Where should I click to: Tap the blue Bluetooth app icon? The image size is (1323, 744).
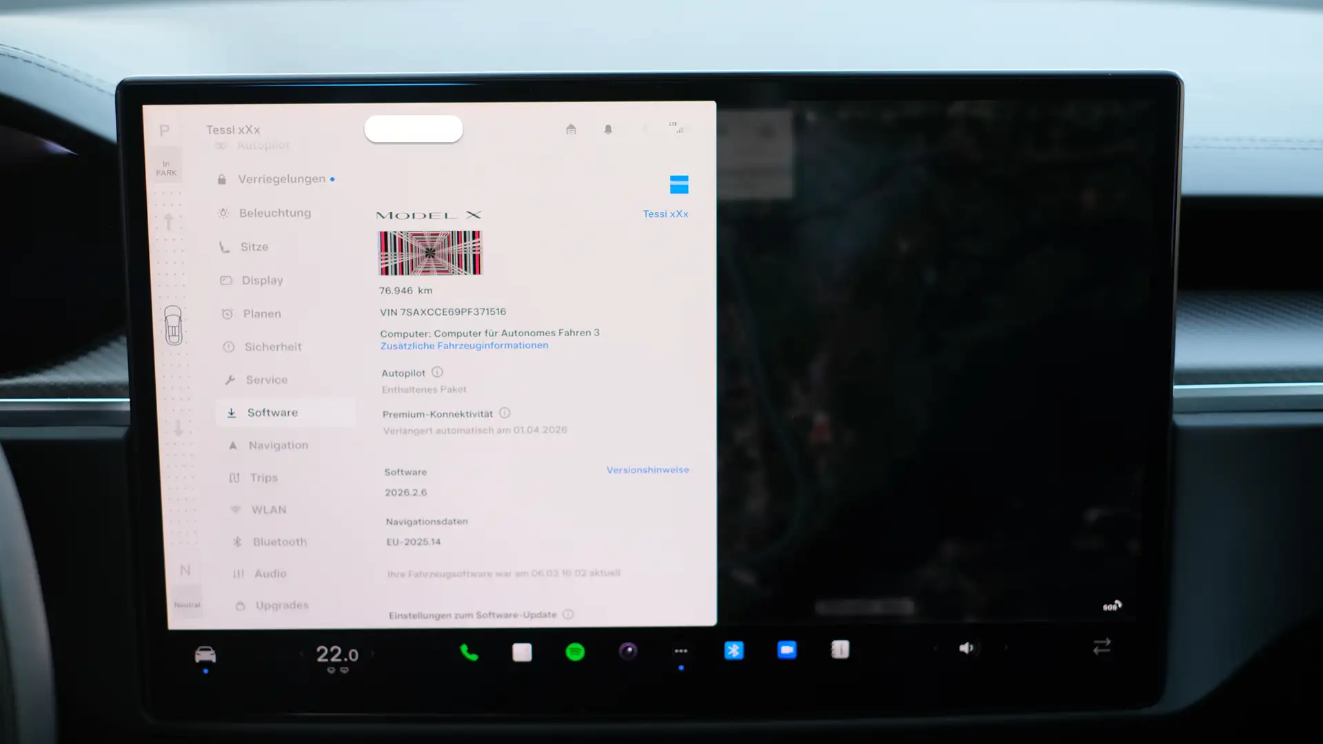[734, 650]
